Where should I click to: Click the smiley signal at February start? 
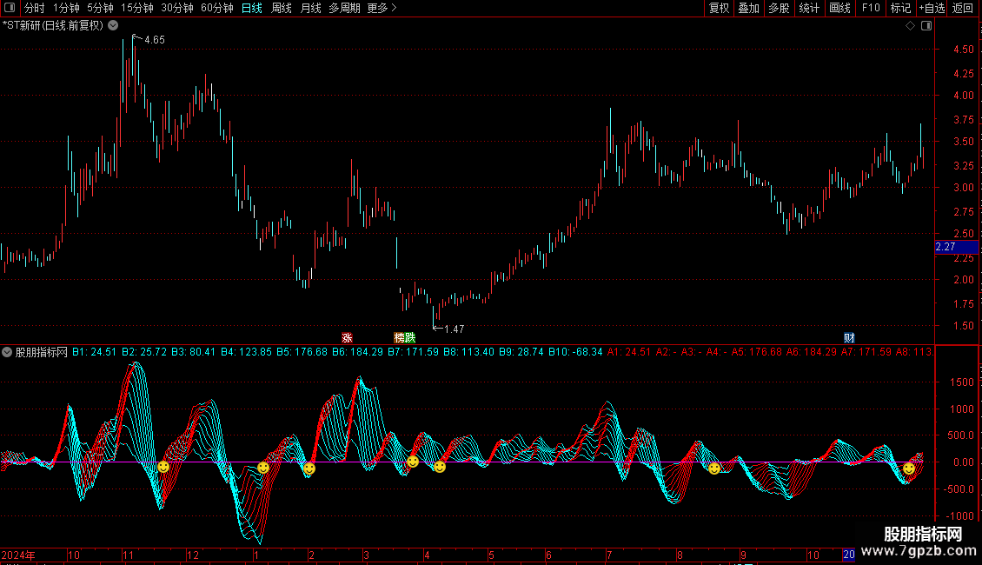pos(309,468)
